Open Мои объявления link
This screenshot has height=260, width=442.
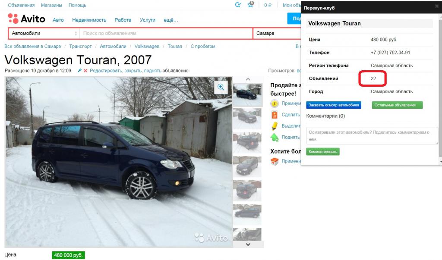tap(291, 5)
